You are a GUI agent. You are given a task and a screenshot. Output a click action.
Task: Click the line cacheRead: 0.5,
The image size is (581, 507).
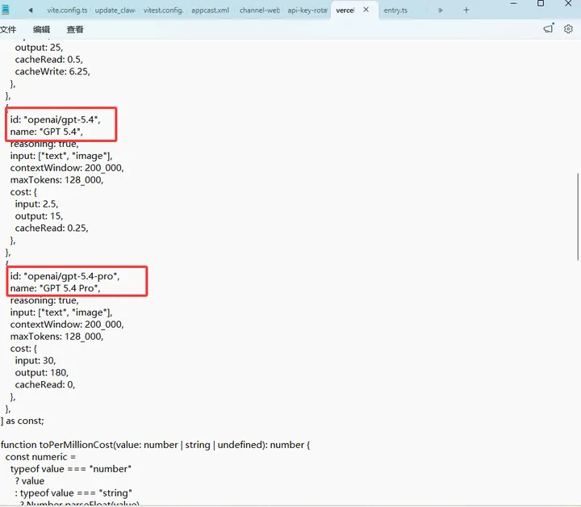coord(49,59)
